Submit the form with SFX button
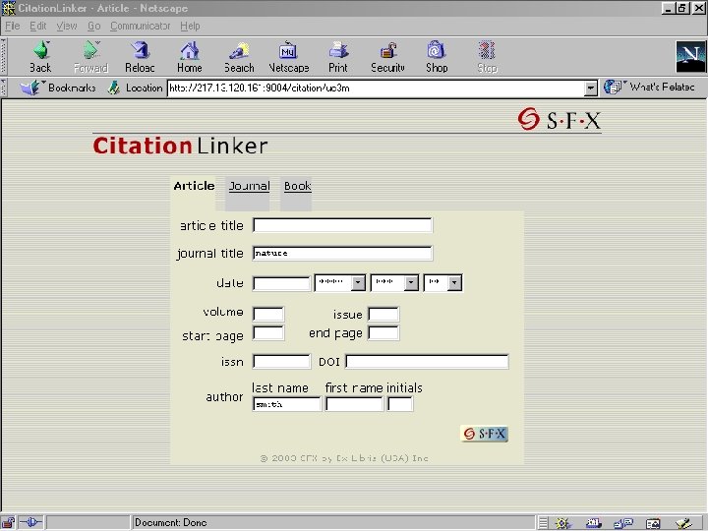 484,434
